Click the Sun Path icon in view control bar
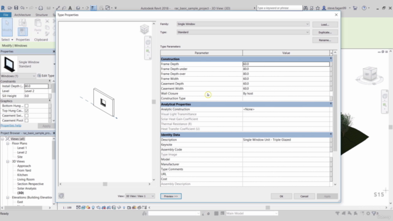393x221 pixels. [88, 207]
